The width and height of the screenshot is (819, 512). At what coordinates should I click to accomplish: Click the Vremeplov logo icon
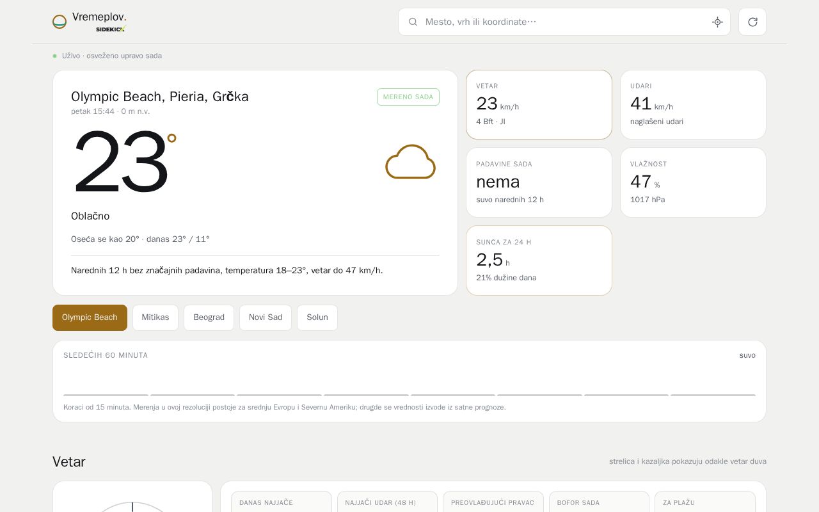(x=60, y=22)
